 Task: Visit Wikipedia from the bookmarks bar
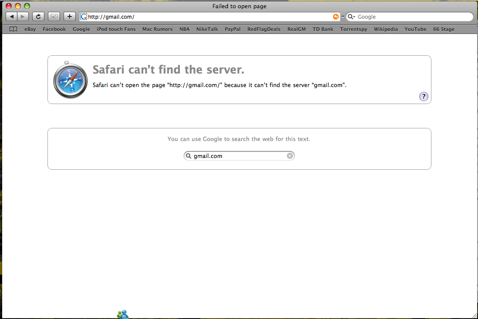(386, 29)
